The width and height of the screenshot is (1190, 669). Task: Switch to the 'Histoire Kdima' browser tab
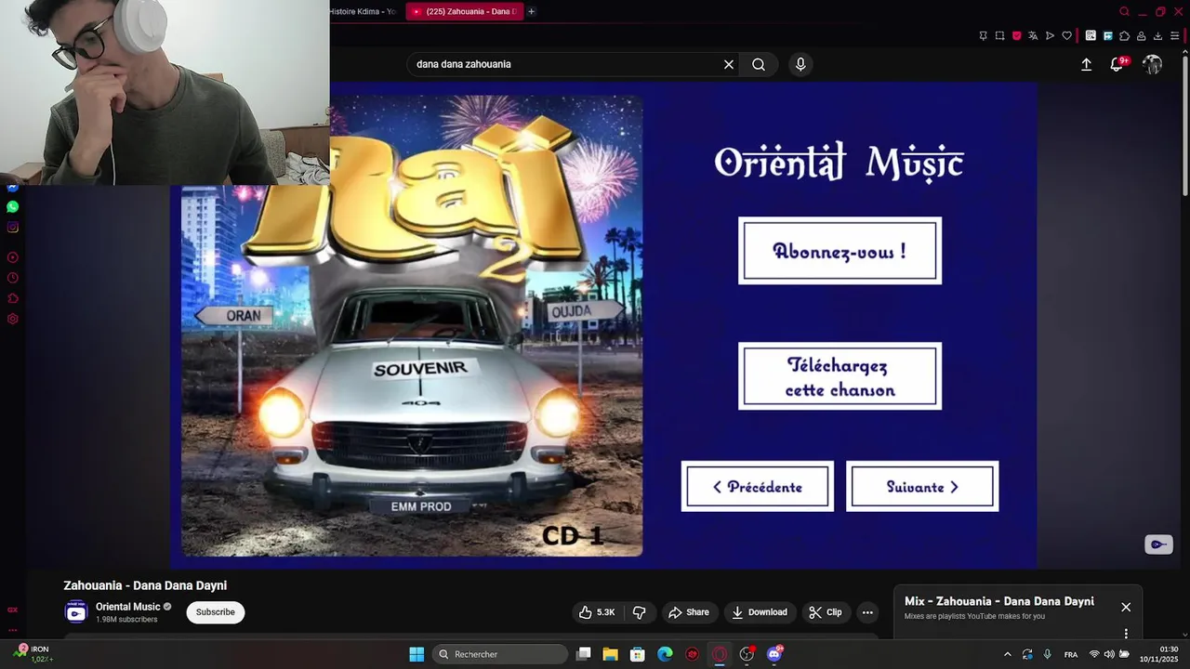pos(365,11)
